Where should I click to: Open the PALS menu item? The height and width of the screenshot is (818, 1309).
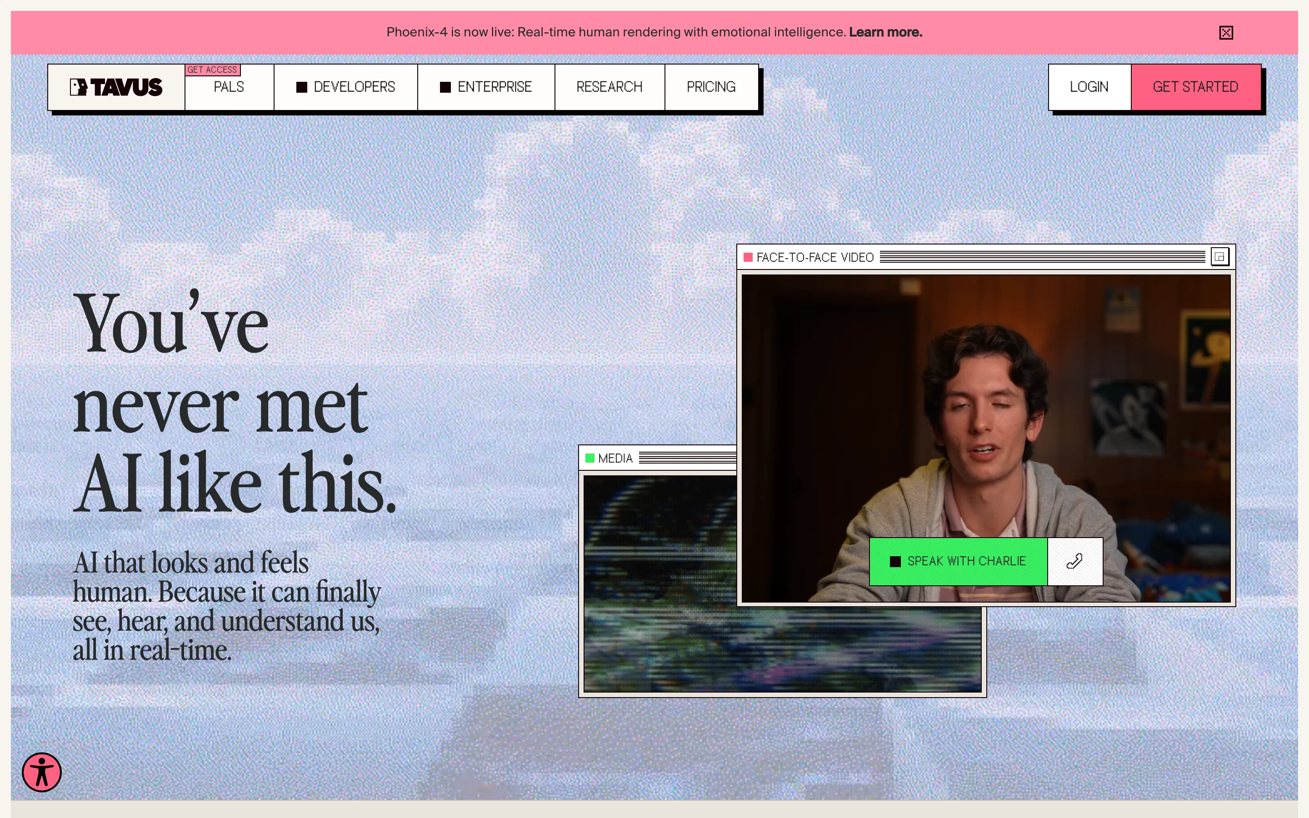point(229,88)
